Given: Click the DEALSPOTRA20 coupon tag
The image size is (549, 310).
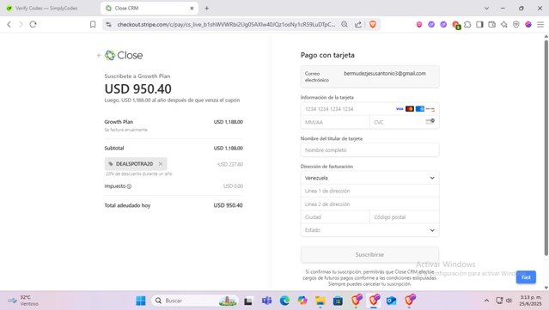Looking at the screenshot, I should point(136,164).
